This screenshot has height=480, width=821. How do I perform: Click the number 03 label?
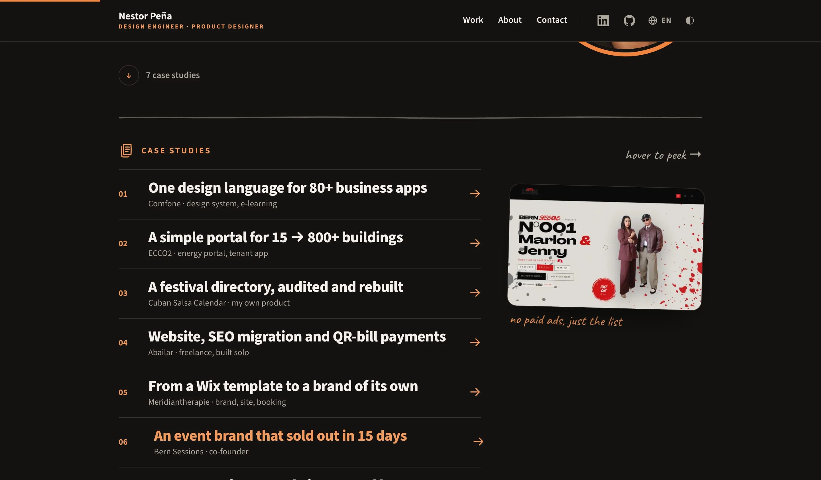pos(123,293)
